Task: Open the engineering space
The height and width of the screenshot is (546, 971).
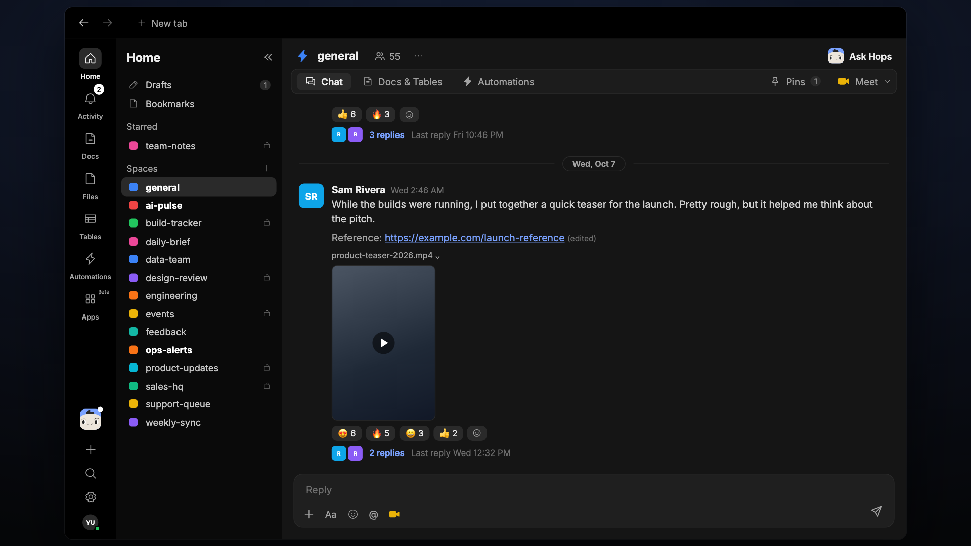Action: click(199, 295)
